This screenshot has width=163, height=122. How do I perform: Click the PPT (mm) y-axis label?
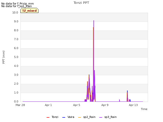point(4,57)
